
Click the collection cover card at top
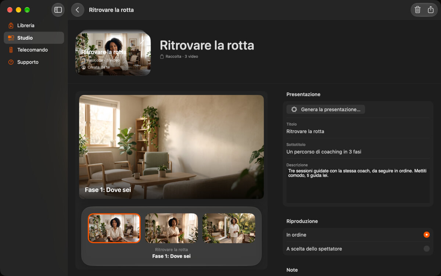click(x=113, y=54)
